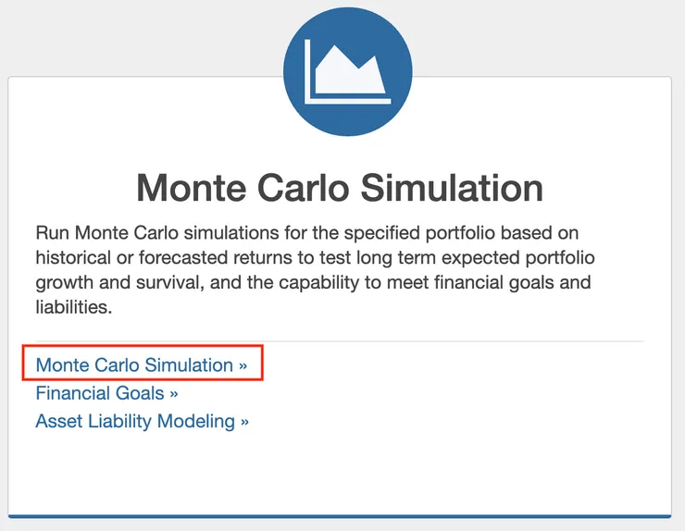Open the Monte Carlo Simulation link
This screenshot has width=685, height=531.
[x=134, y=364]
